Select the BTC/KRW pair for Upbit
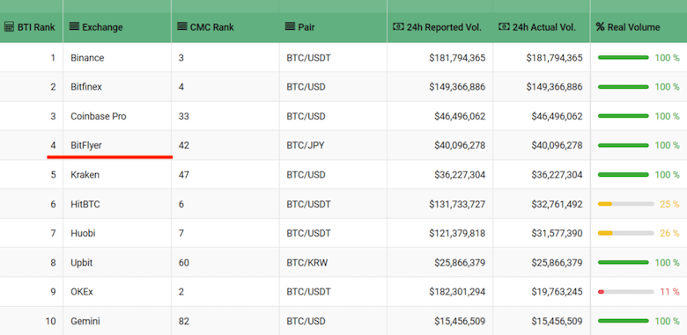Viewport: 687px width, 335px height. 307,262
